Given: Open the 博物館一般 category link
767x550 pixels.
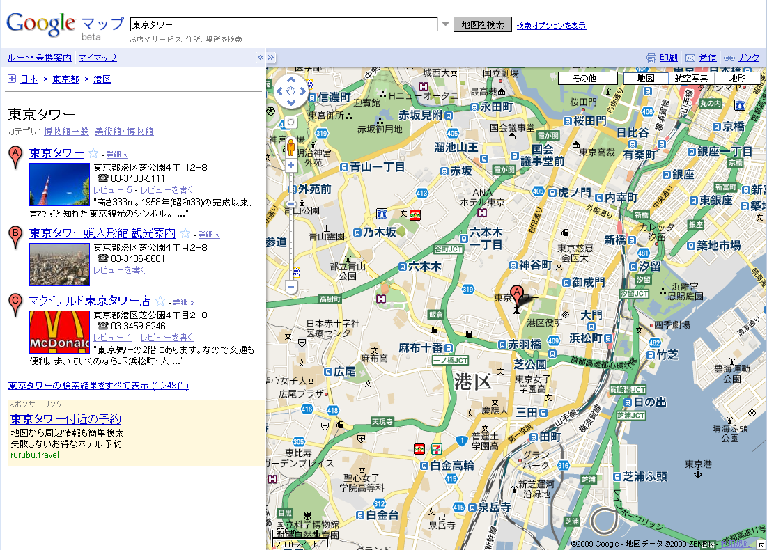Looking at the screenshot, I should [x=66, y=132].
